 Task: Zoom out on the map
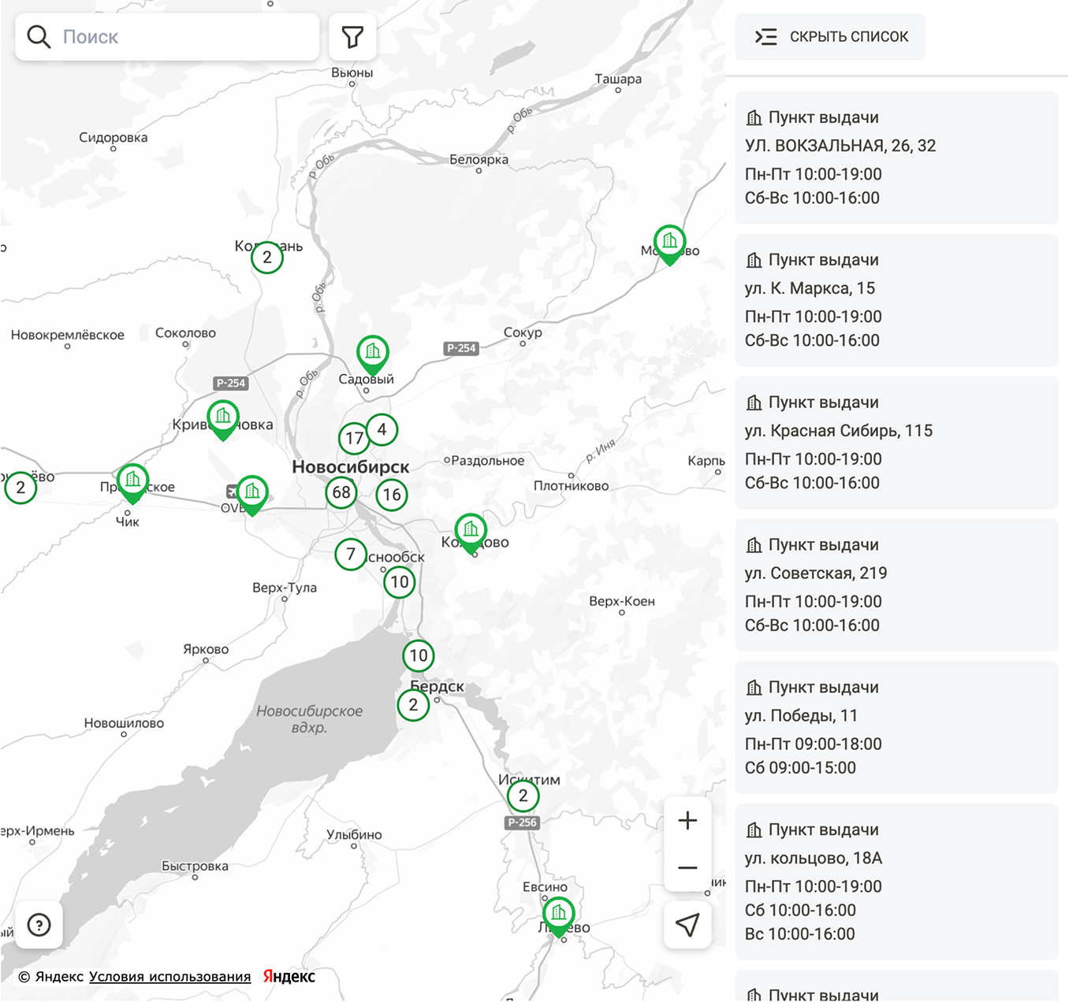(x=687, y=868)
